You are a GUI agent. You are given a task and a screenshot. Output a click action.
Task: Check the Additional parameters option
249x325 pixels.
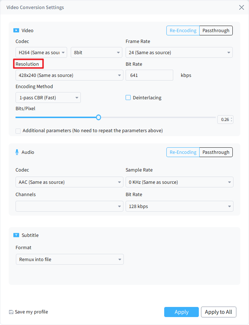coord(18,131)
